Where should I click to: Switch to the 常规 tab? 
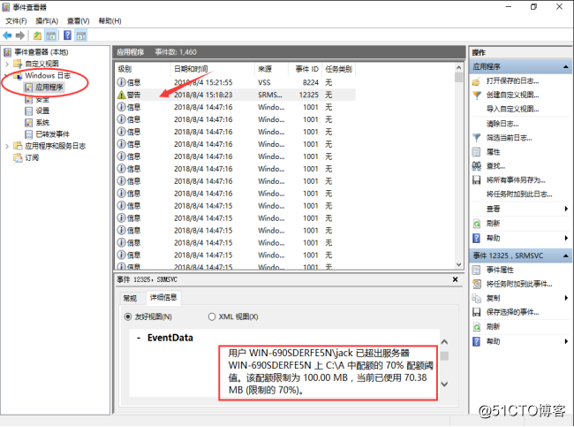130,298
